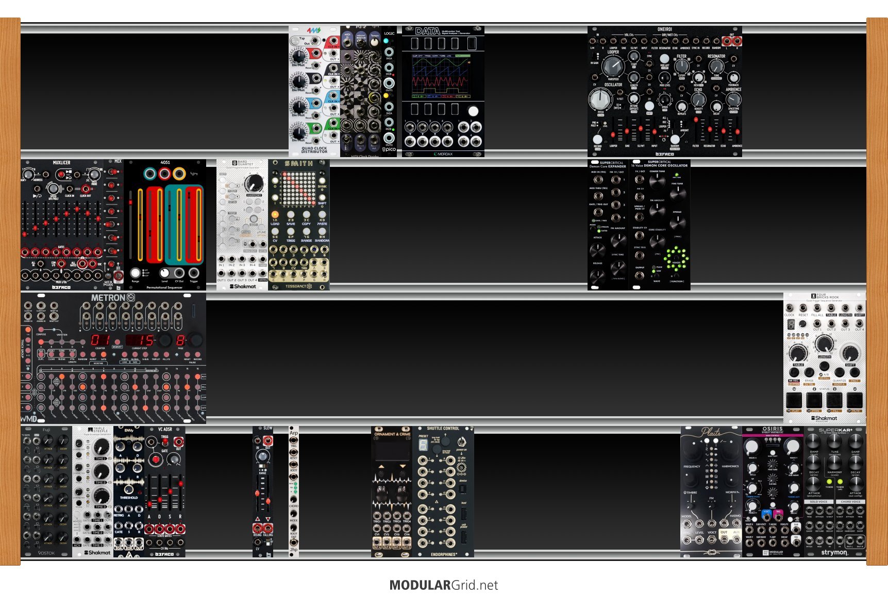The height and width of the screenshot is (596, 888).
Task: Click the teal-ringed jack on 4051 sequencer
Action: tap(150, 174)
